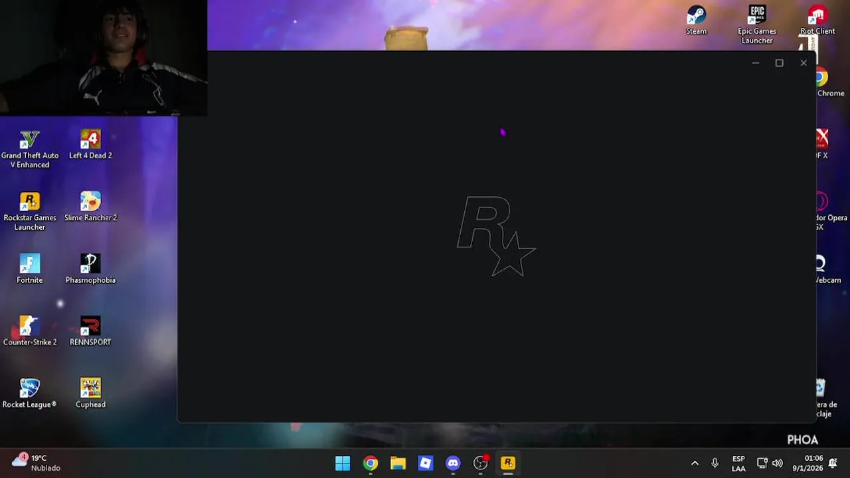Image resolution: width=850 pixels, height=478 pixels.
Task: Open the Steam desktop shortcut
Action: point(697,21)
